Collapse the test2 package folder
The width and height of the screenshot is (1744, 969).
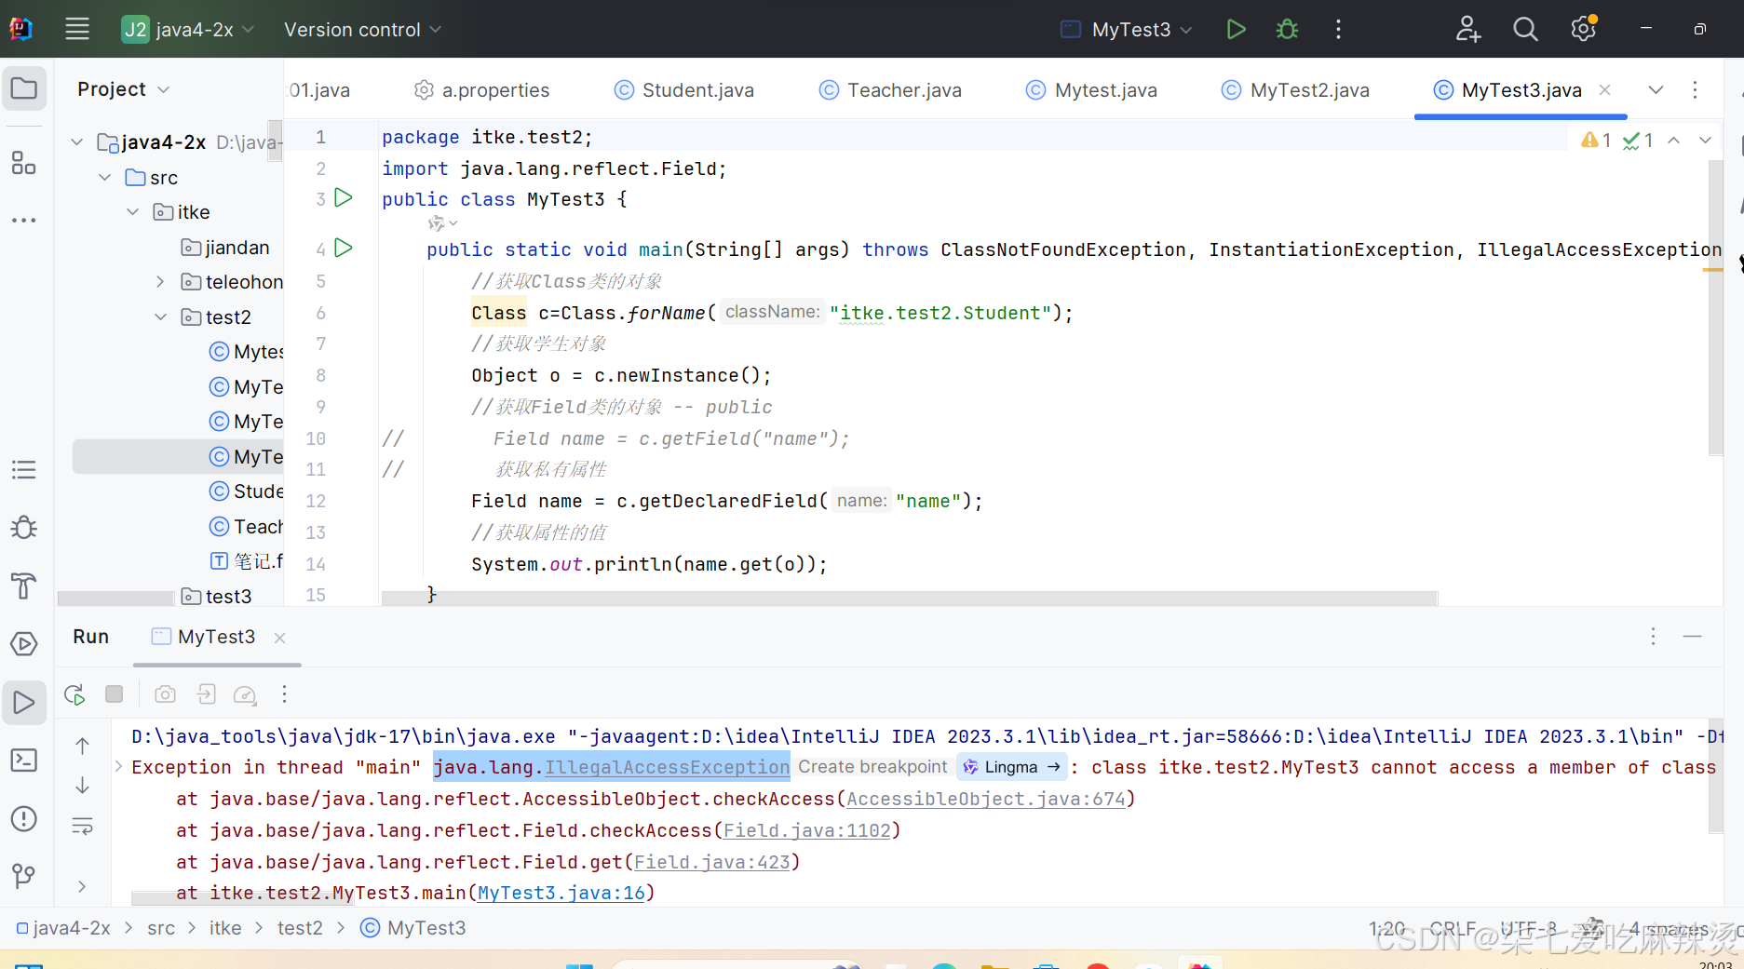[x=159, y=316]
